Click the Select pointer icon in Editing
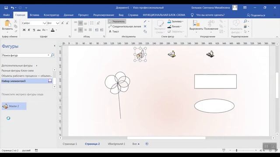The height and width of the screenshot is (157, 280). pyautogui.click(x=245, y=31)
